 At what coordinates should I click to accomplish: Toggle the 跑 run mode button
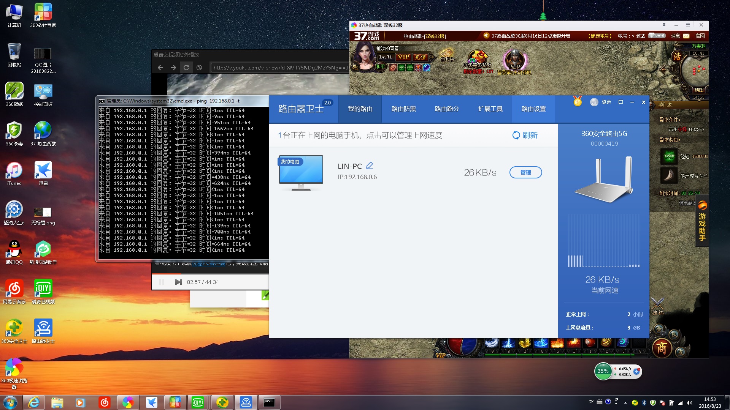pos(355,67)
